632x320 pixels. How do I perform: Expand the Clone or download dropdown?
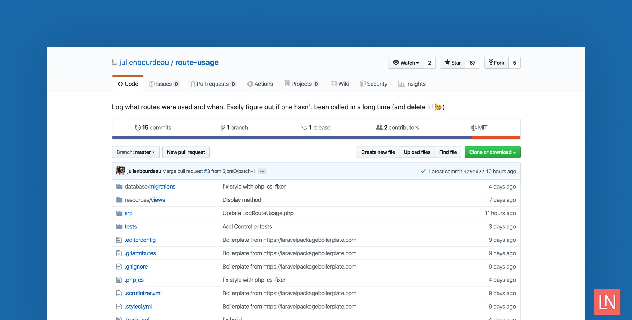[x=492, y=152]
